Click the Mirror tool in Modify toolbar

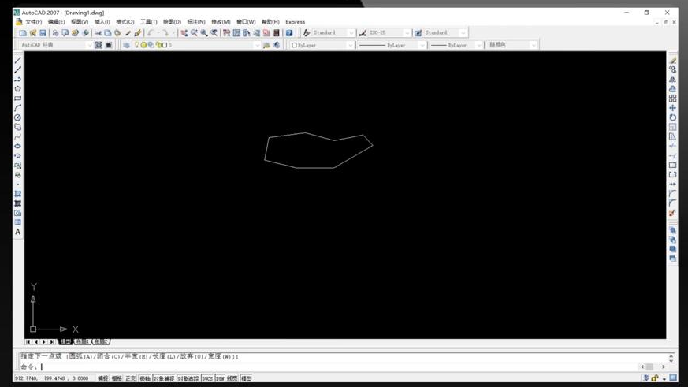point(672,80)
